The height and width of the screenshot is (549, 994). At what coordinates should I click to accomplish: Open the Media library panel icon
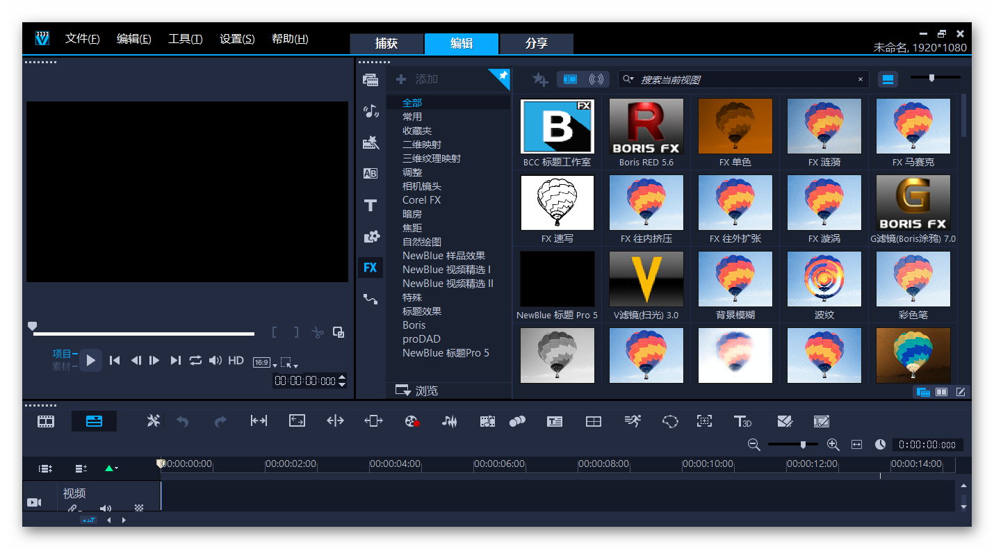370,80
